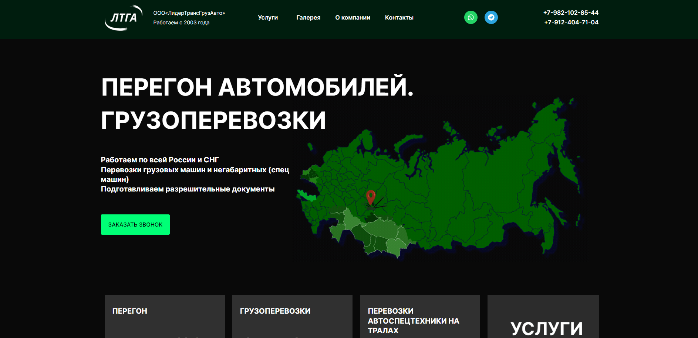The width and height of the screenshot is (698, 338).
Task: Call the number +7-982-102-85-44
Action: coord(570,12)
